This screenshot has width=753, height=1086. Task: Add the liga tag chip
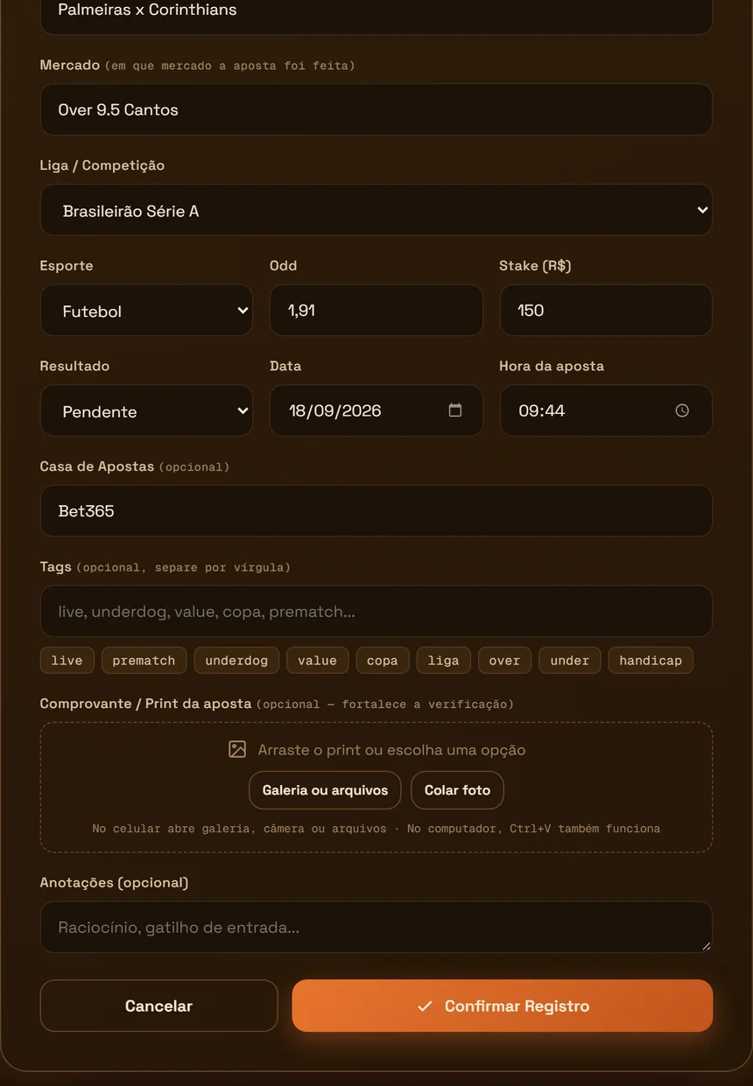443,660
